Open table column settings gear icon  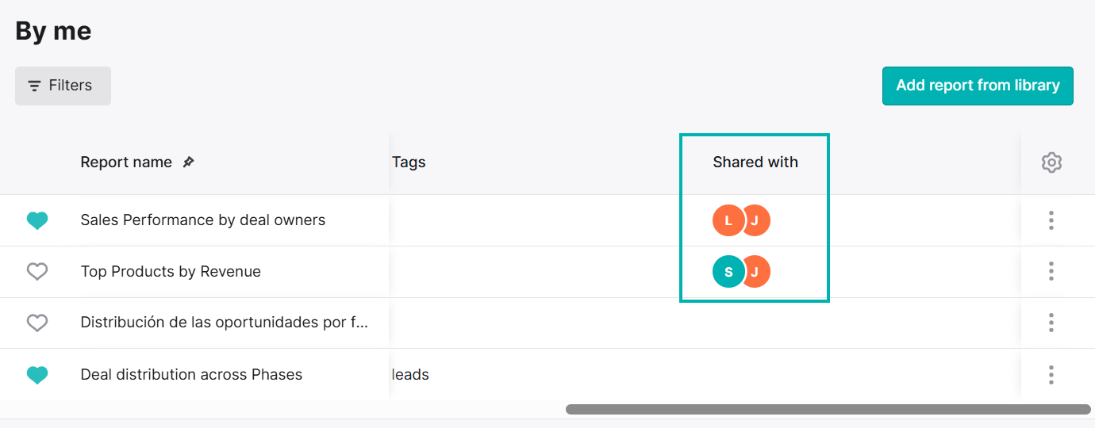1051,162
